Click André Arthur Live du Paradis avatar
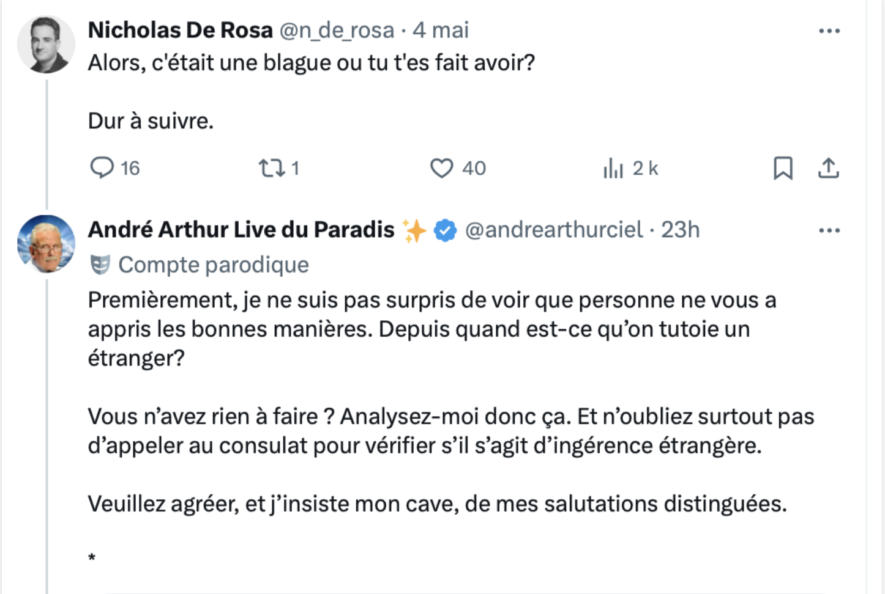Screen dimensions: 885x594 [x=46, y=244]
